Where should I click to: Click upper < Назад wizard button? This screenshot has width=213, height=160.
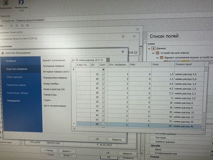pos(49,150)
